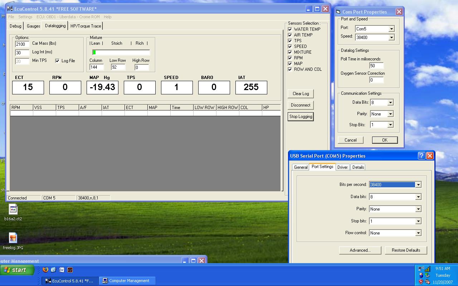Switch to the Gauges tab
This screenshot has width=458, height=286.
[33, 26]
